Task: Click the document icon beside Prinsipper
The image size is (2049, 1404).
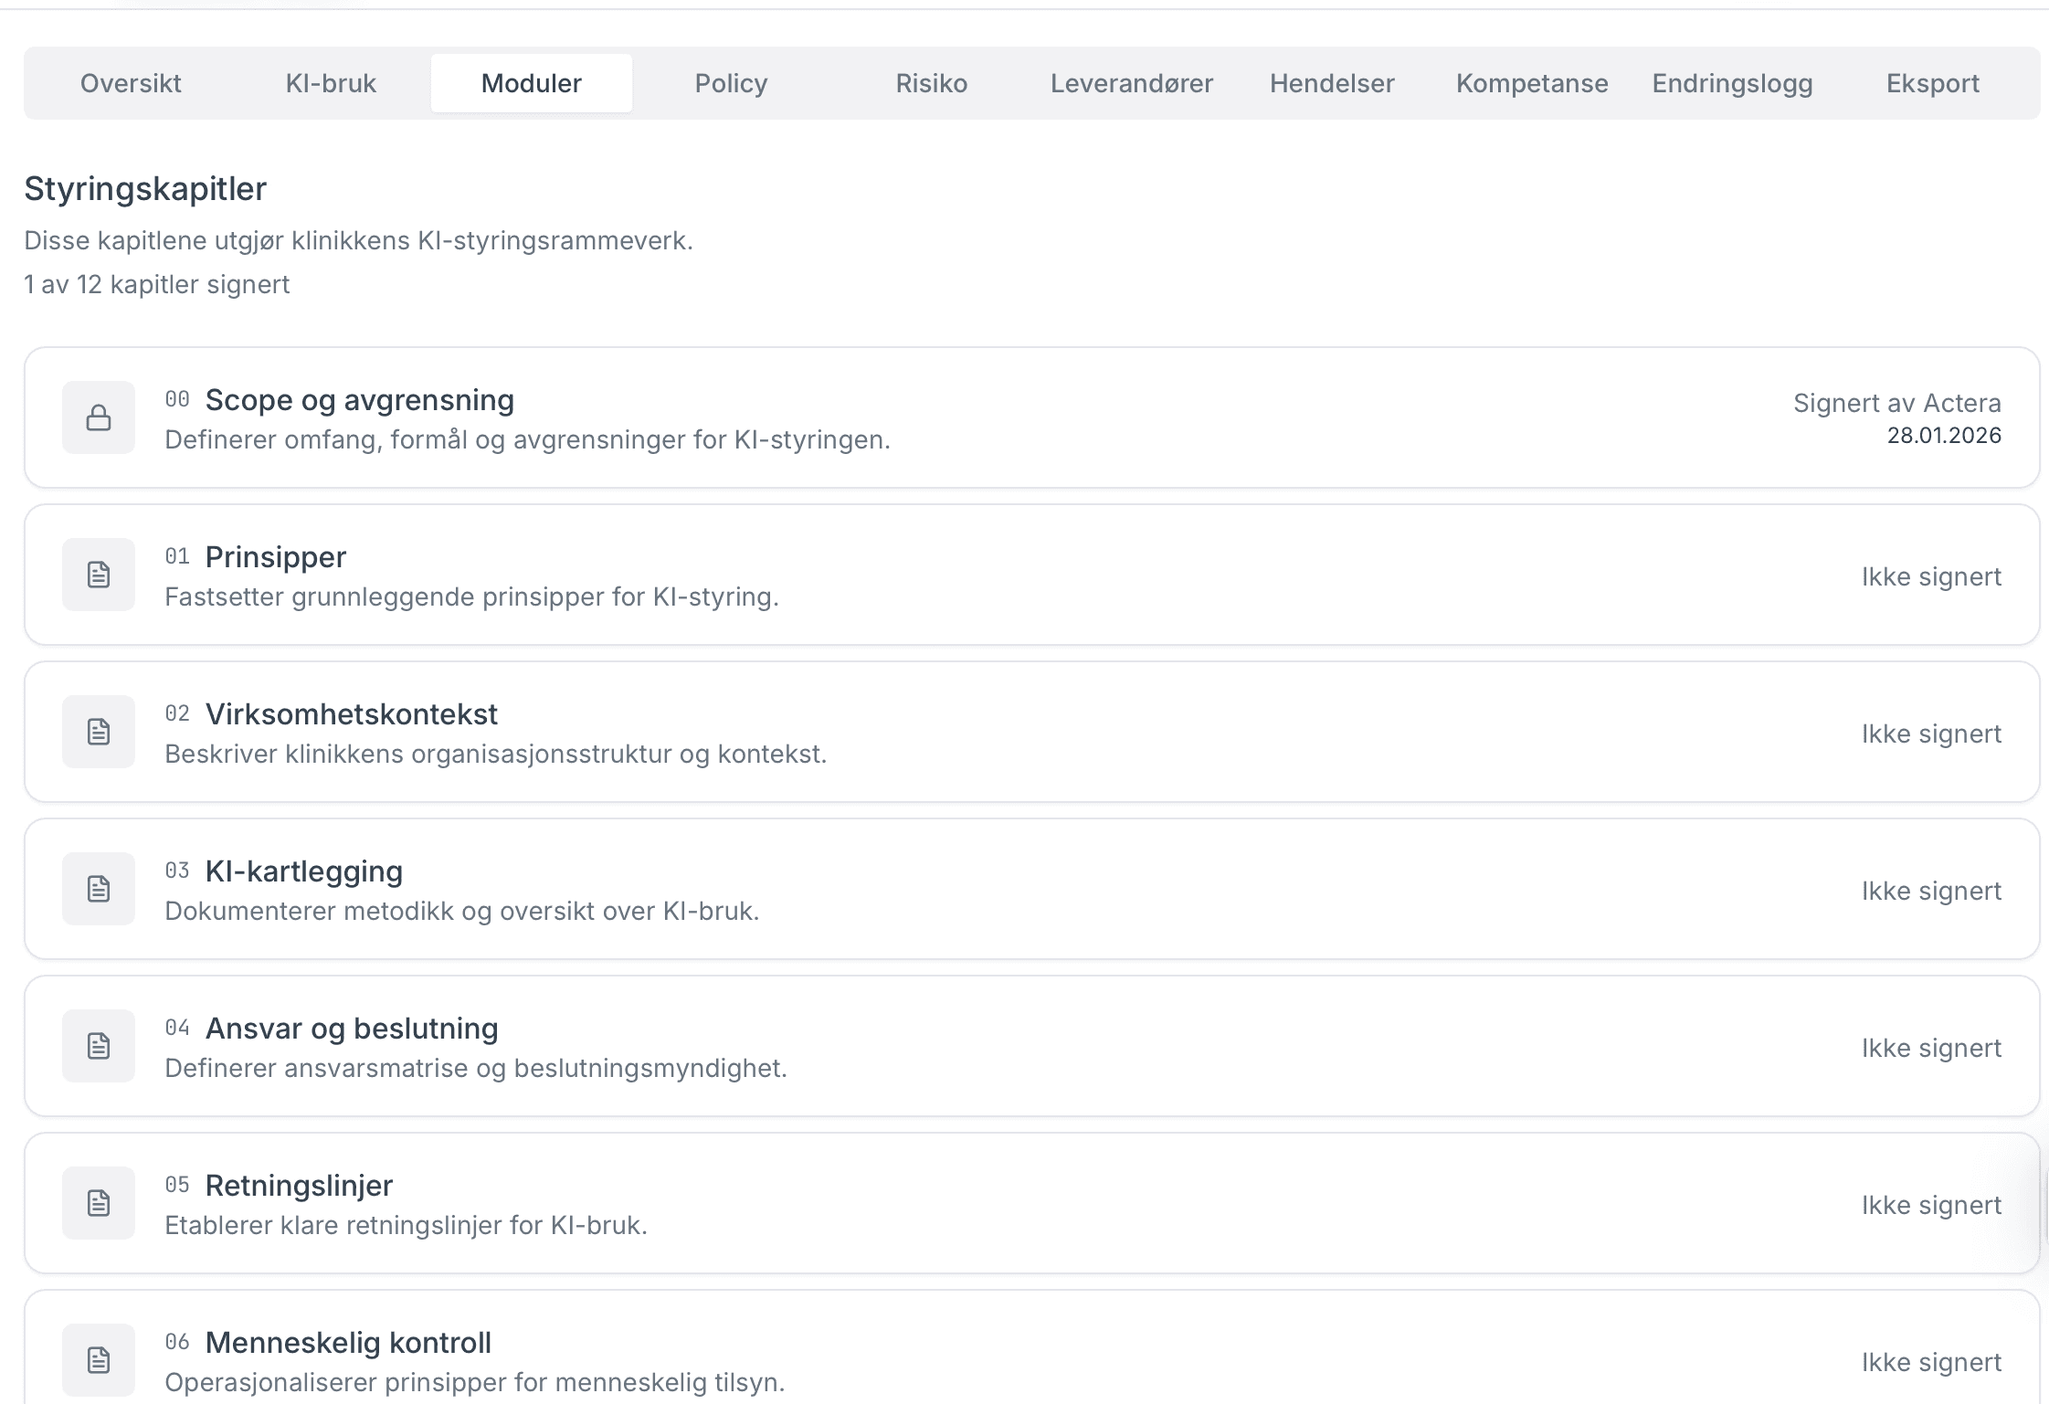Action: click(x=99, y=575)
